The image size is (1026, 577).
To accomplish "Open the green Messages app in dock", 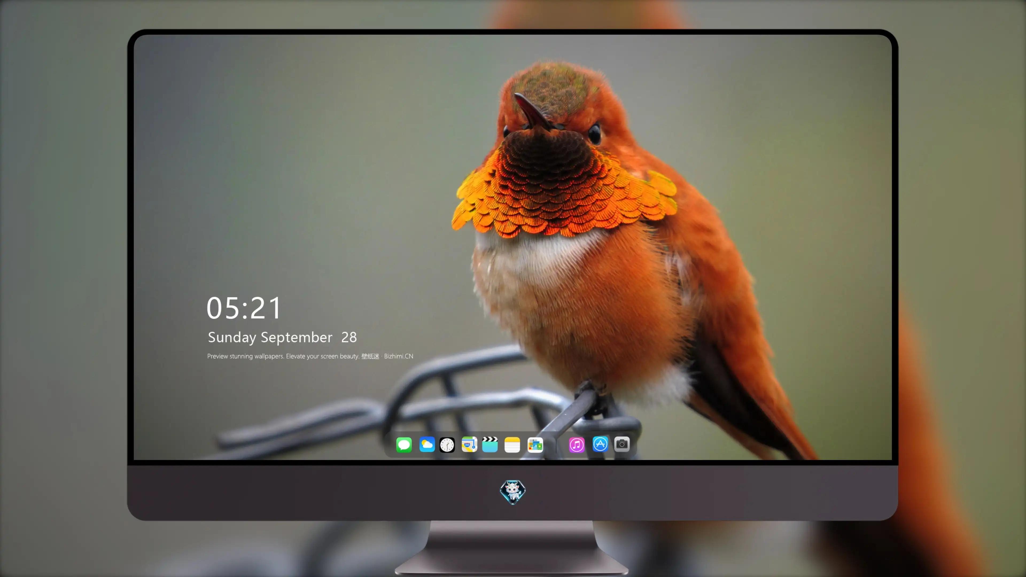I will tap(404, 445).
